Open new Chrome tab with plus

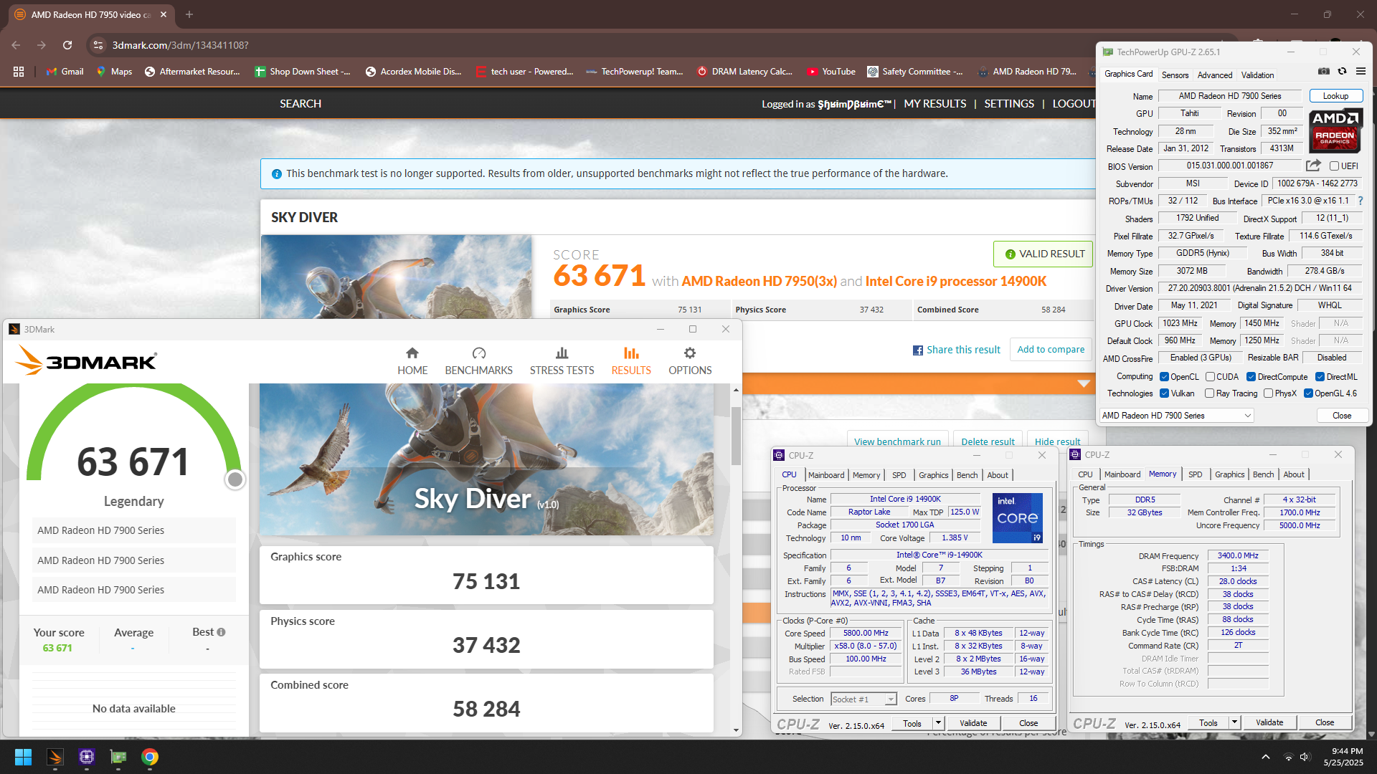tap(189, 14)
